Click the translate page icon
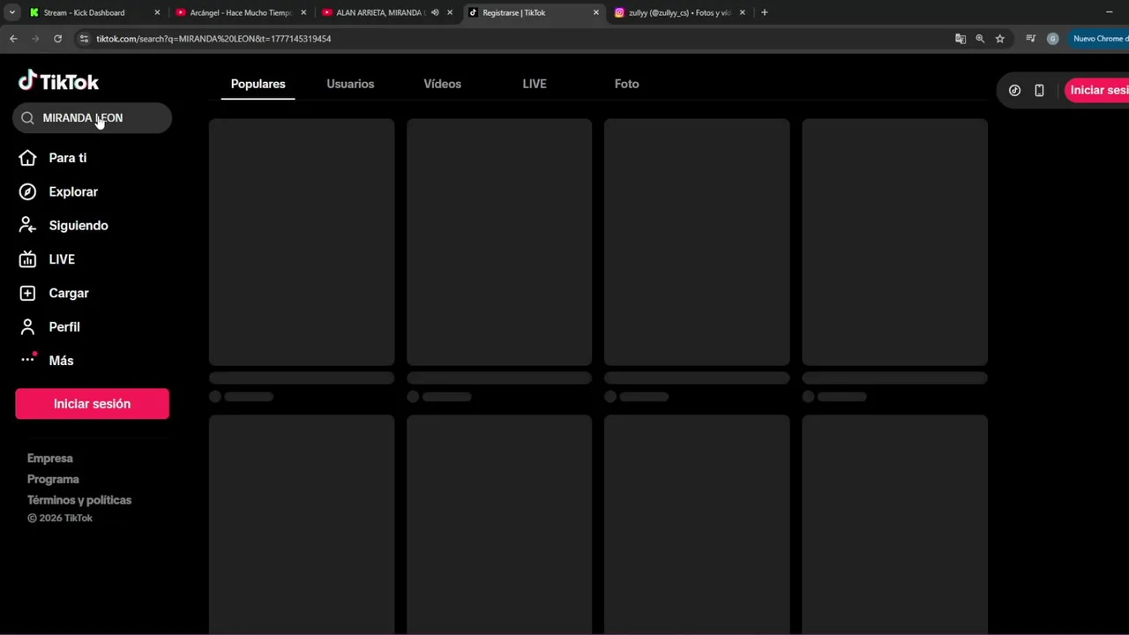Viewport: 1129px width, 635px height. (961, 39)
